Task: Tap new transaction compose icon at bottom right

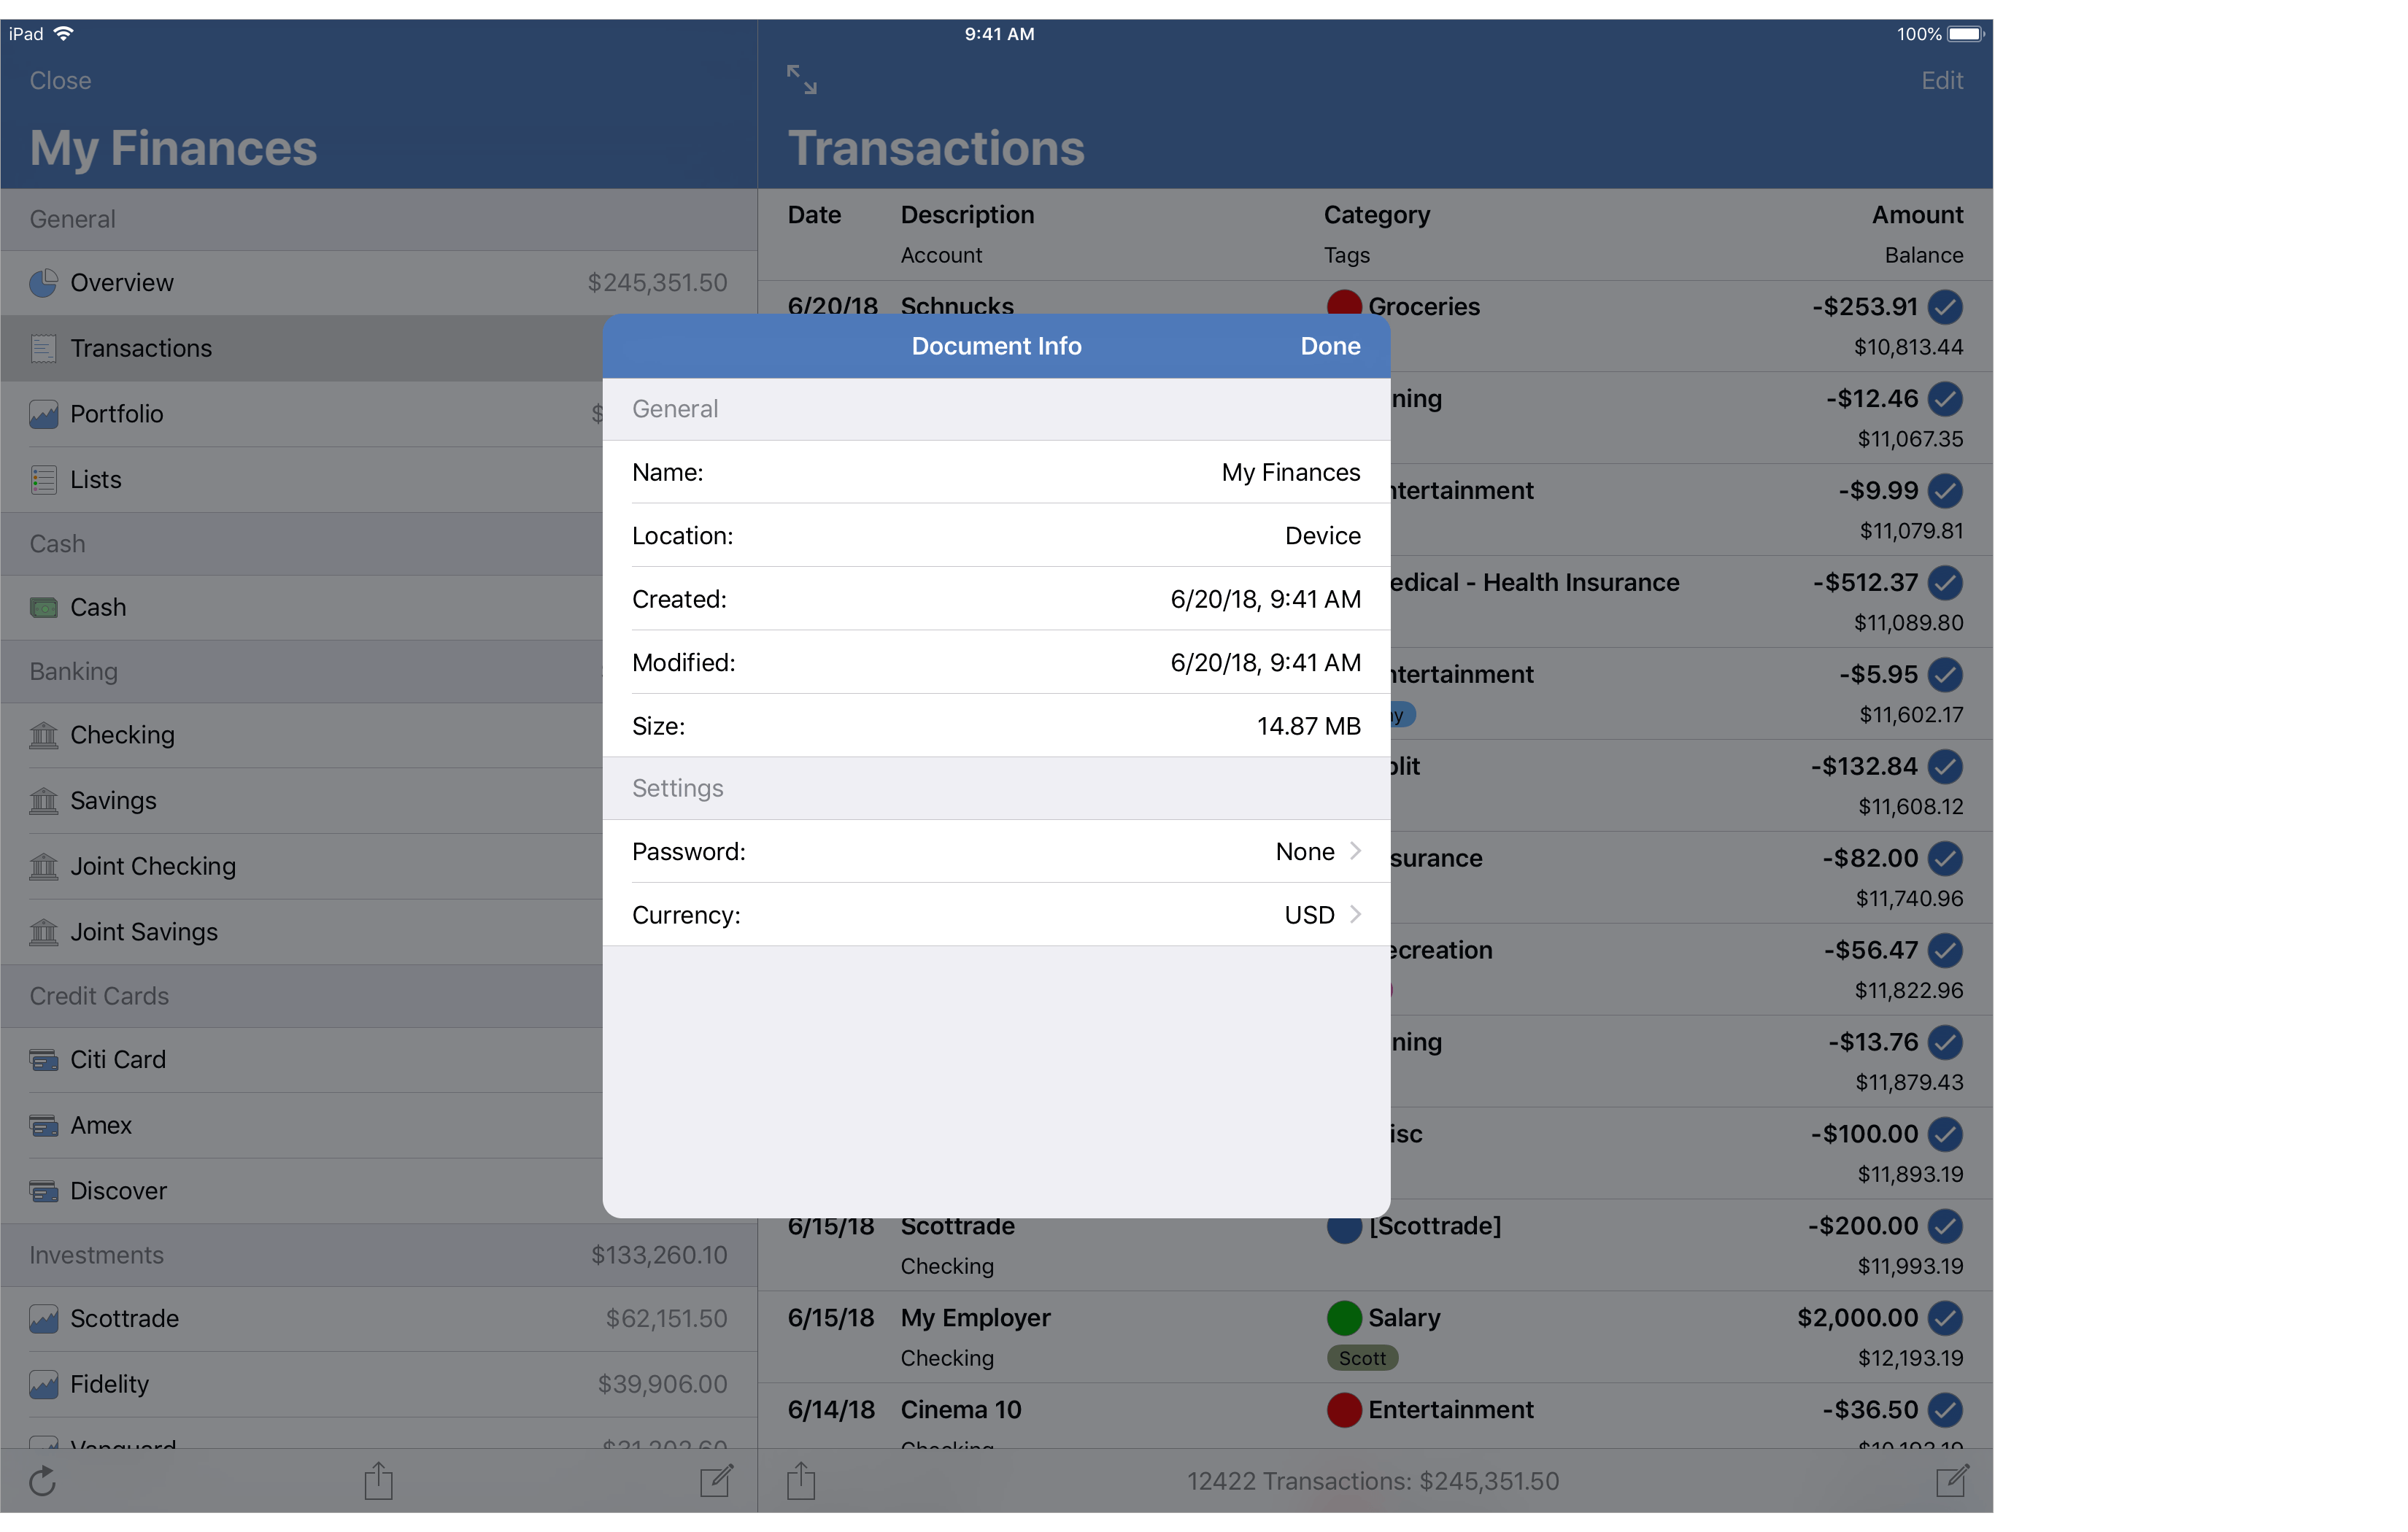Action: (1951, 1481)
